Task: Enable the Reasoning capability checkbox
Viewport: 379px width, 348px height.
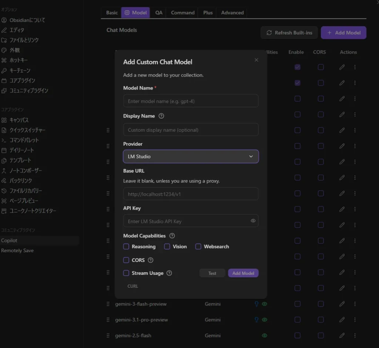Action: click(x=126, y=247)
